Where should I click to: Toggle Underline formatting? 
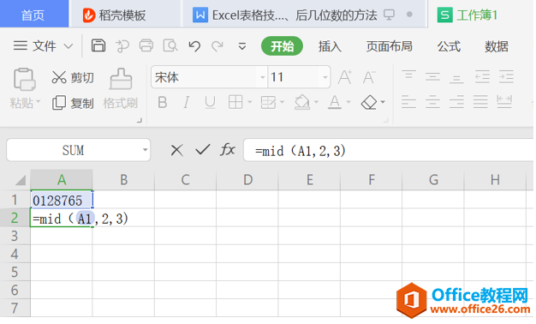pos(210,102)
